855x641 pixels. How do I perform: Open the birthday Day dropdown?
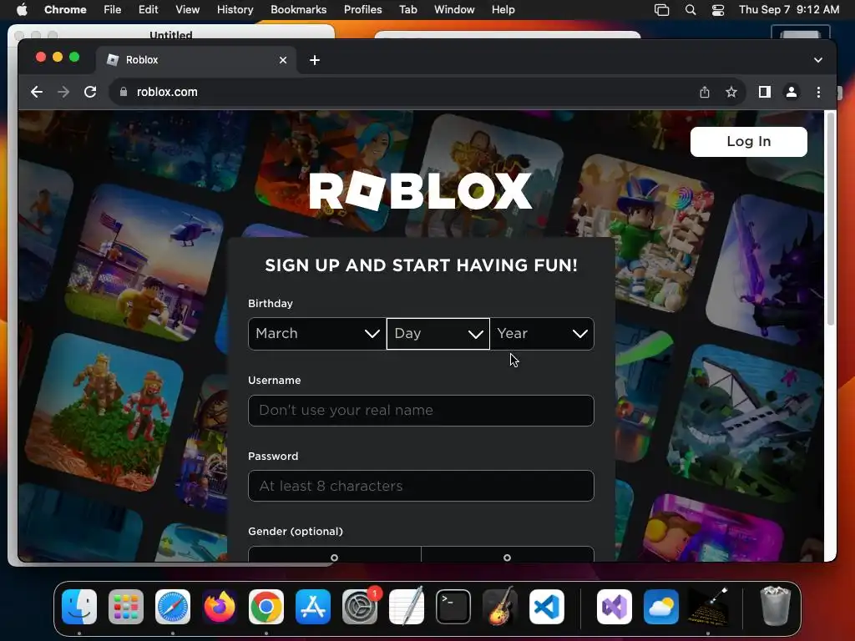tap(438, 334)
